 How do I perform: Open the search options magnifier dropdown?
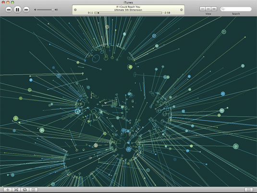click(223, 9)
